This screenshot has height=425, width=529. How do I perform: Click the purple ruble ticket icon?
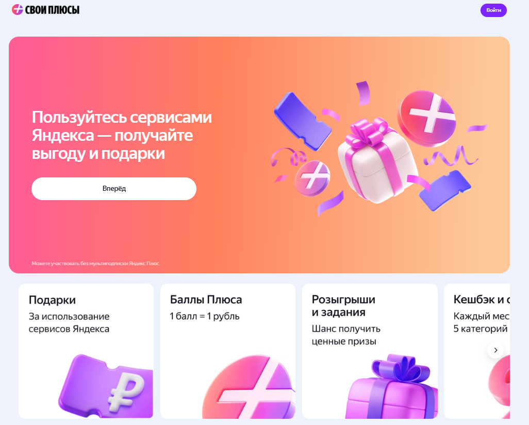click(x=106, y=386)
